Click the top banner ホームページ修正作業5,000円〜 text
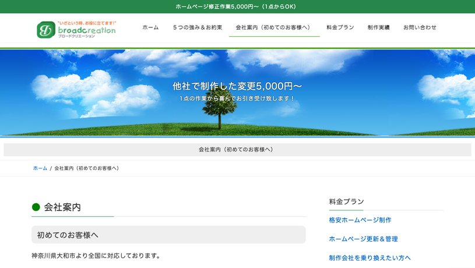 pyautogui.click(x=235, y=6)
